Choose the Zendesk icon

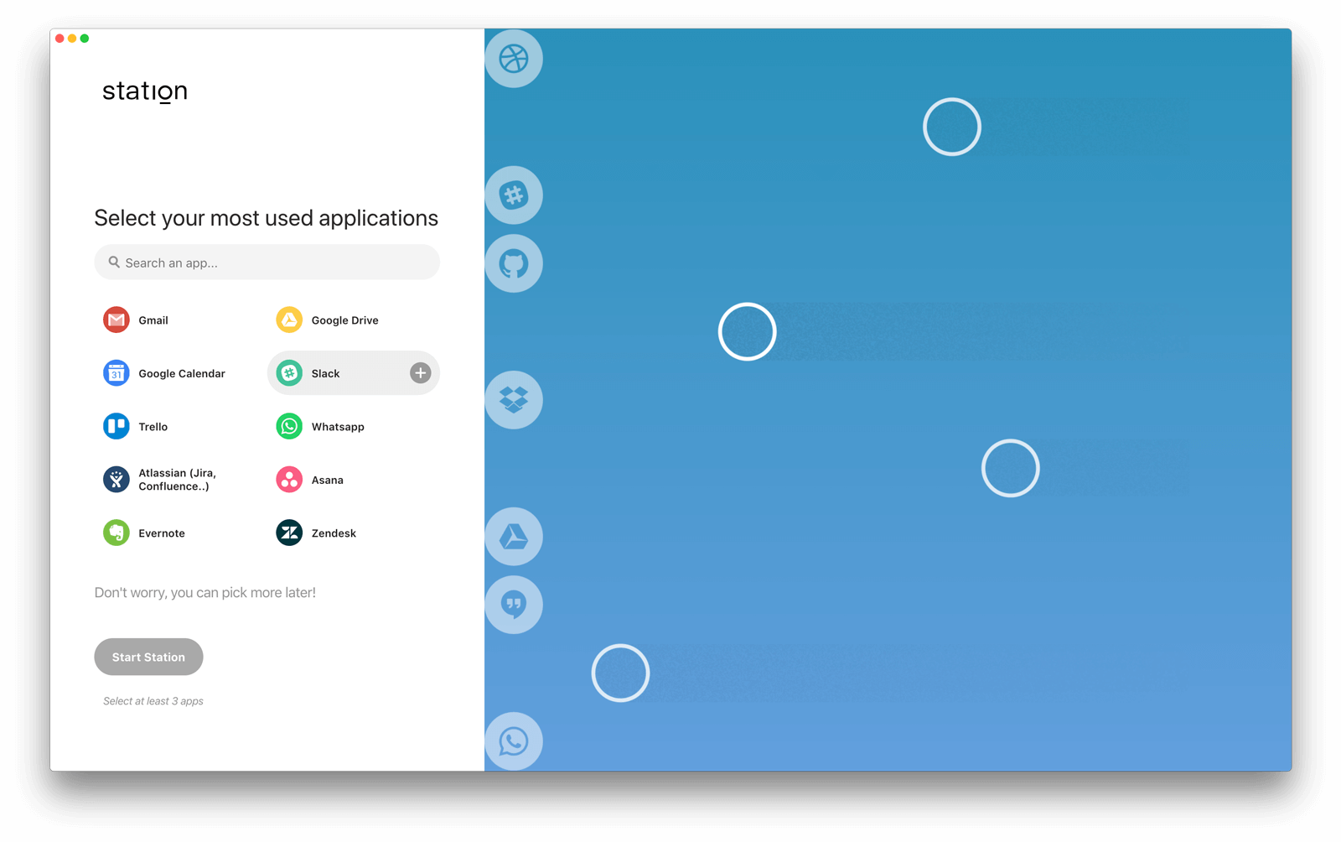pyautogui.click(x=289, y=533)
